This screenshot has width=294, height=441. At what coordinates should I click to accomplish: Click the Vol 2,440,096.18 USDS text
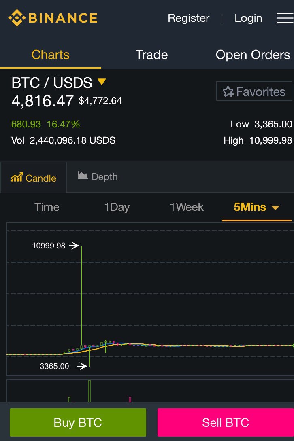pos(63,140)
